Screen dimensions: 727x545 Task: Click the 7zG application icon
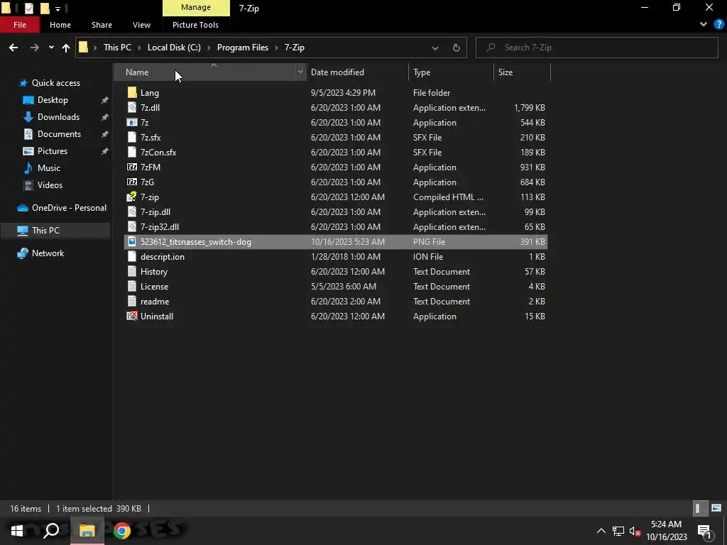[132, 182]
